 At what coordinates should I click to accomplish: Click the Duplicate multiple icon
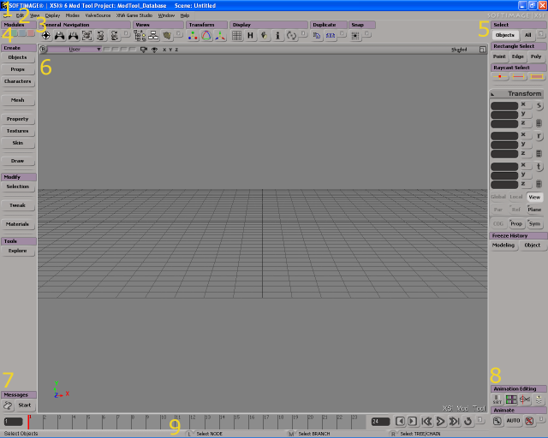[x=331, y=36]
